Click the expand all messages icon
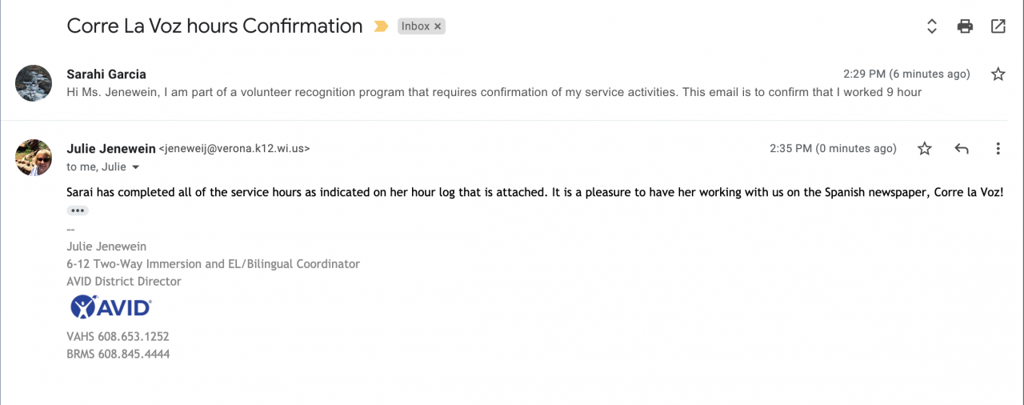 tap(931, 26)
